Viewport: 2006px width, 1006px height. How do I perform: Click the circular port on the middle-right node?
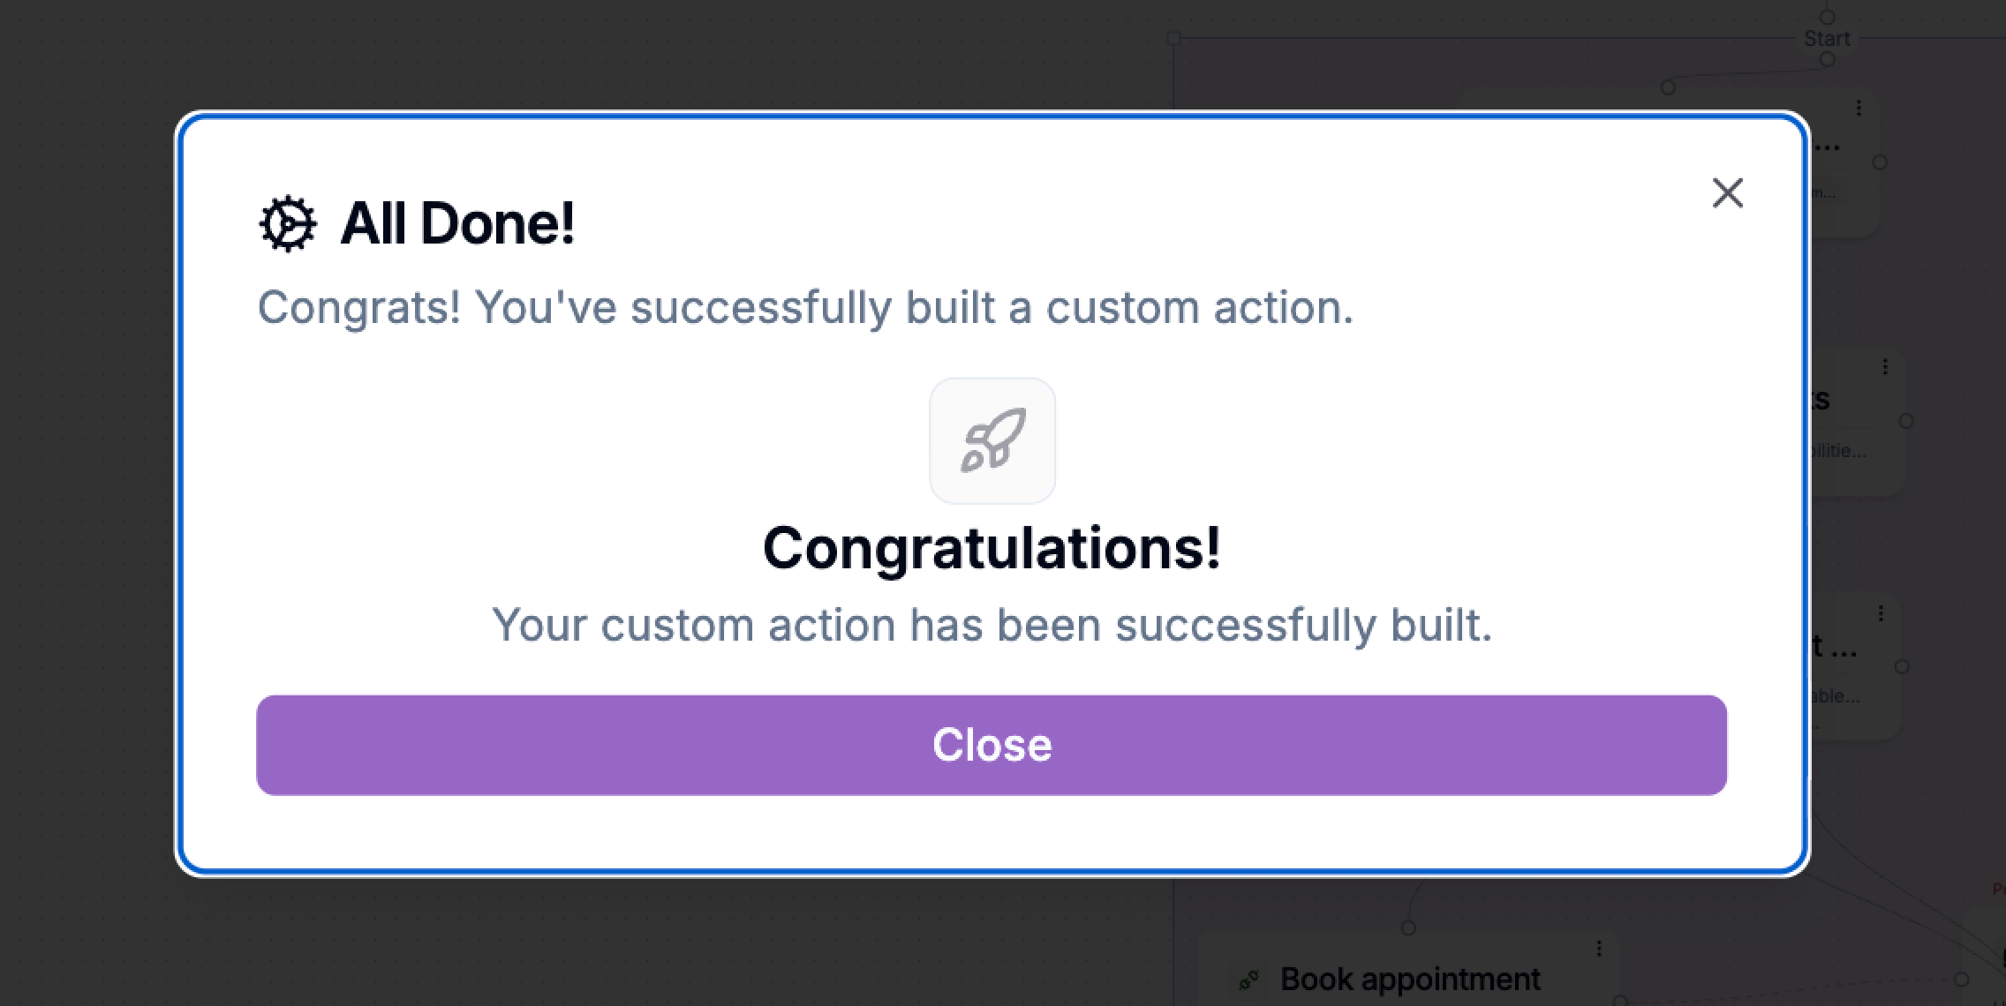(1906, 421)
